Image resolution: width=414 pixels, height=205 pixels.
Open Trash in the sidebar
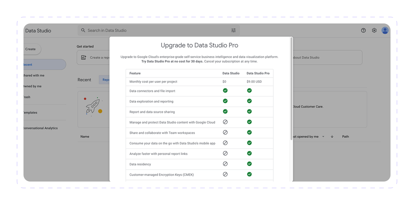27,97
